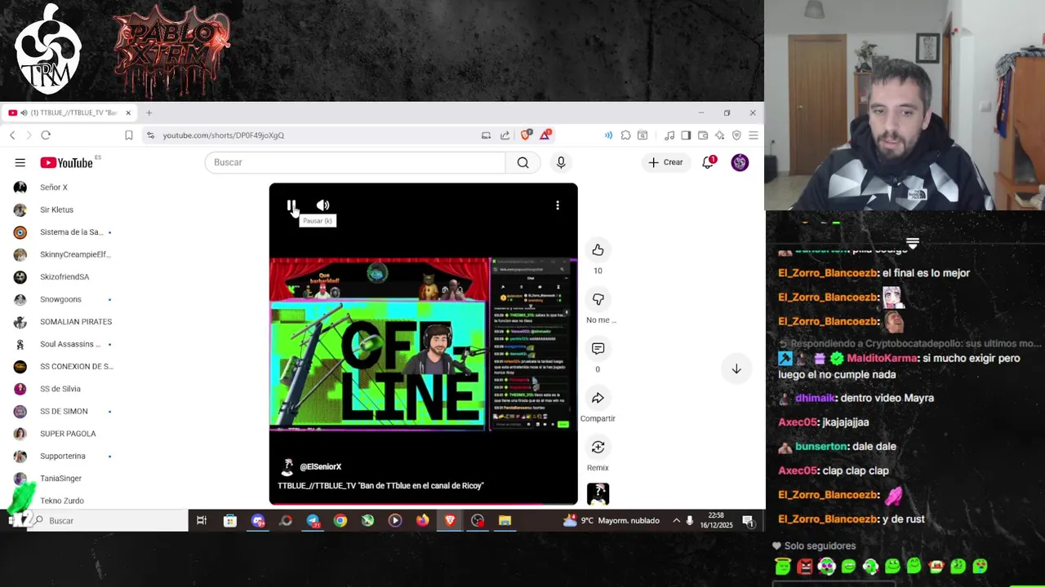Open Snowgoons subscription channel

pos(63,299)
